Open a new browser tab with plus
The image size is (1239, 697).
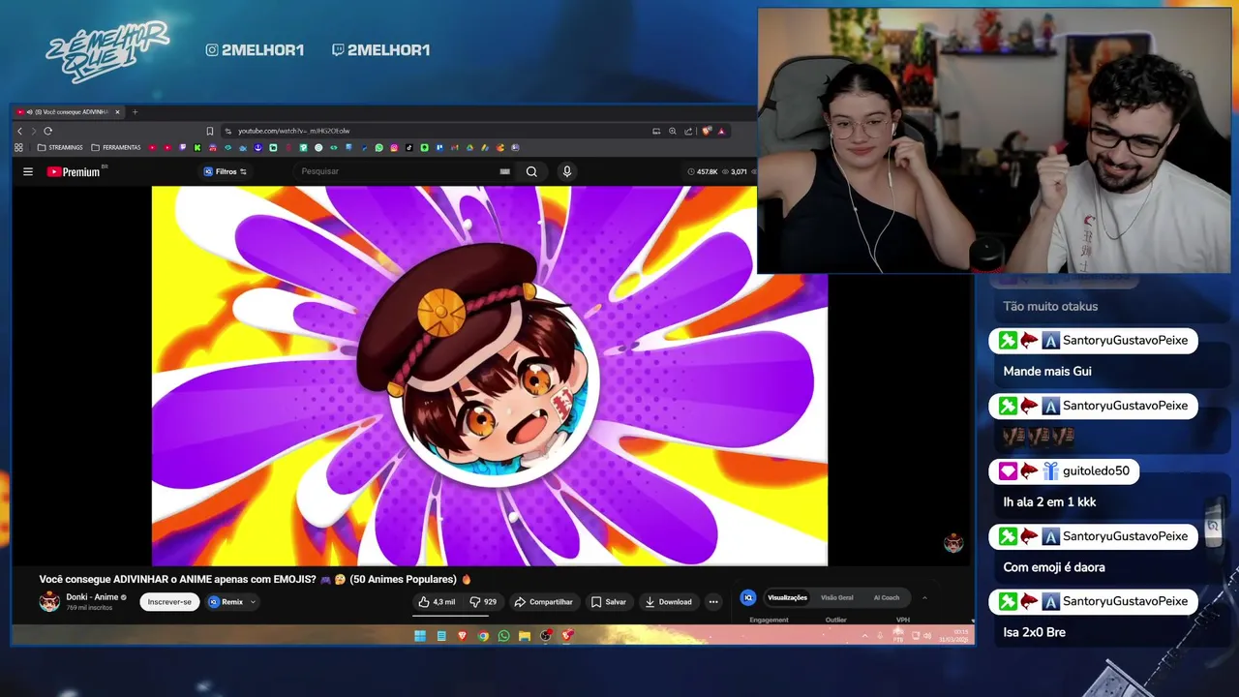(x=135, y=112)
